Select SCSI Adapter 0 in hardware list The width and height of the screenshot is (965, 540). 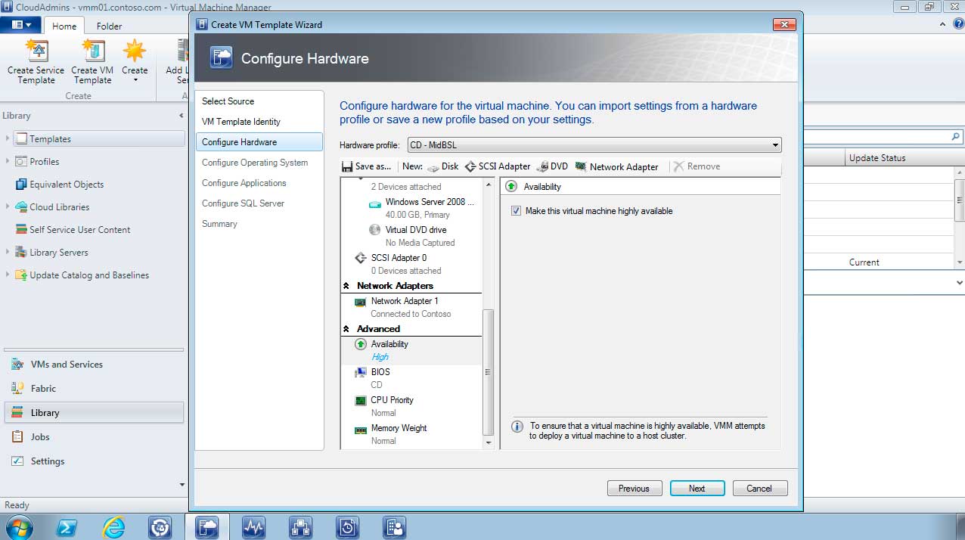tap(399, 264)
